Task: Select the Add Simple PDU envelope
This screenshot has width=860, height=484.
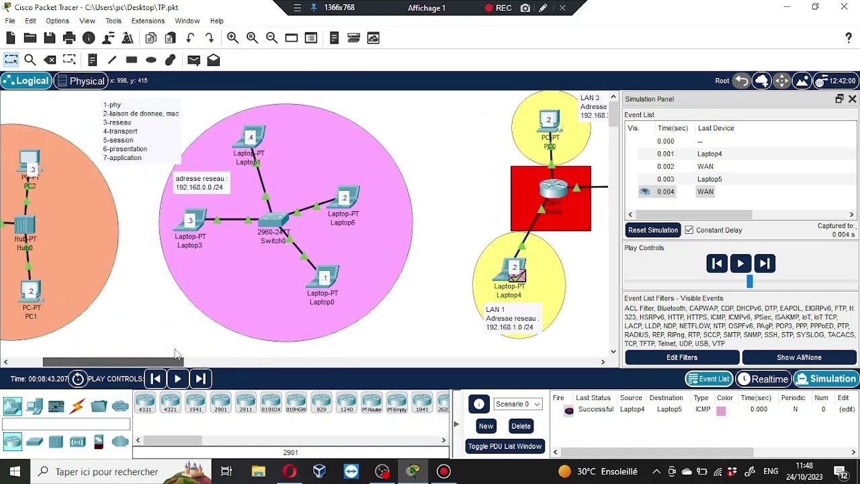Action: coord(193,60)
